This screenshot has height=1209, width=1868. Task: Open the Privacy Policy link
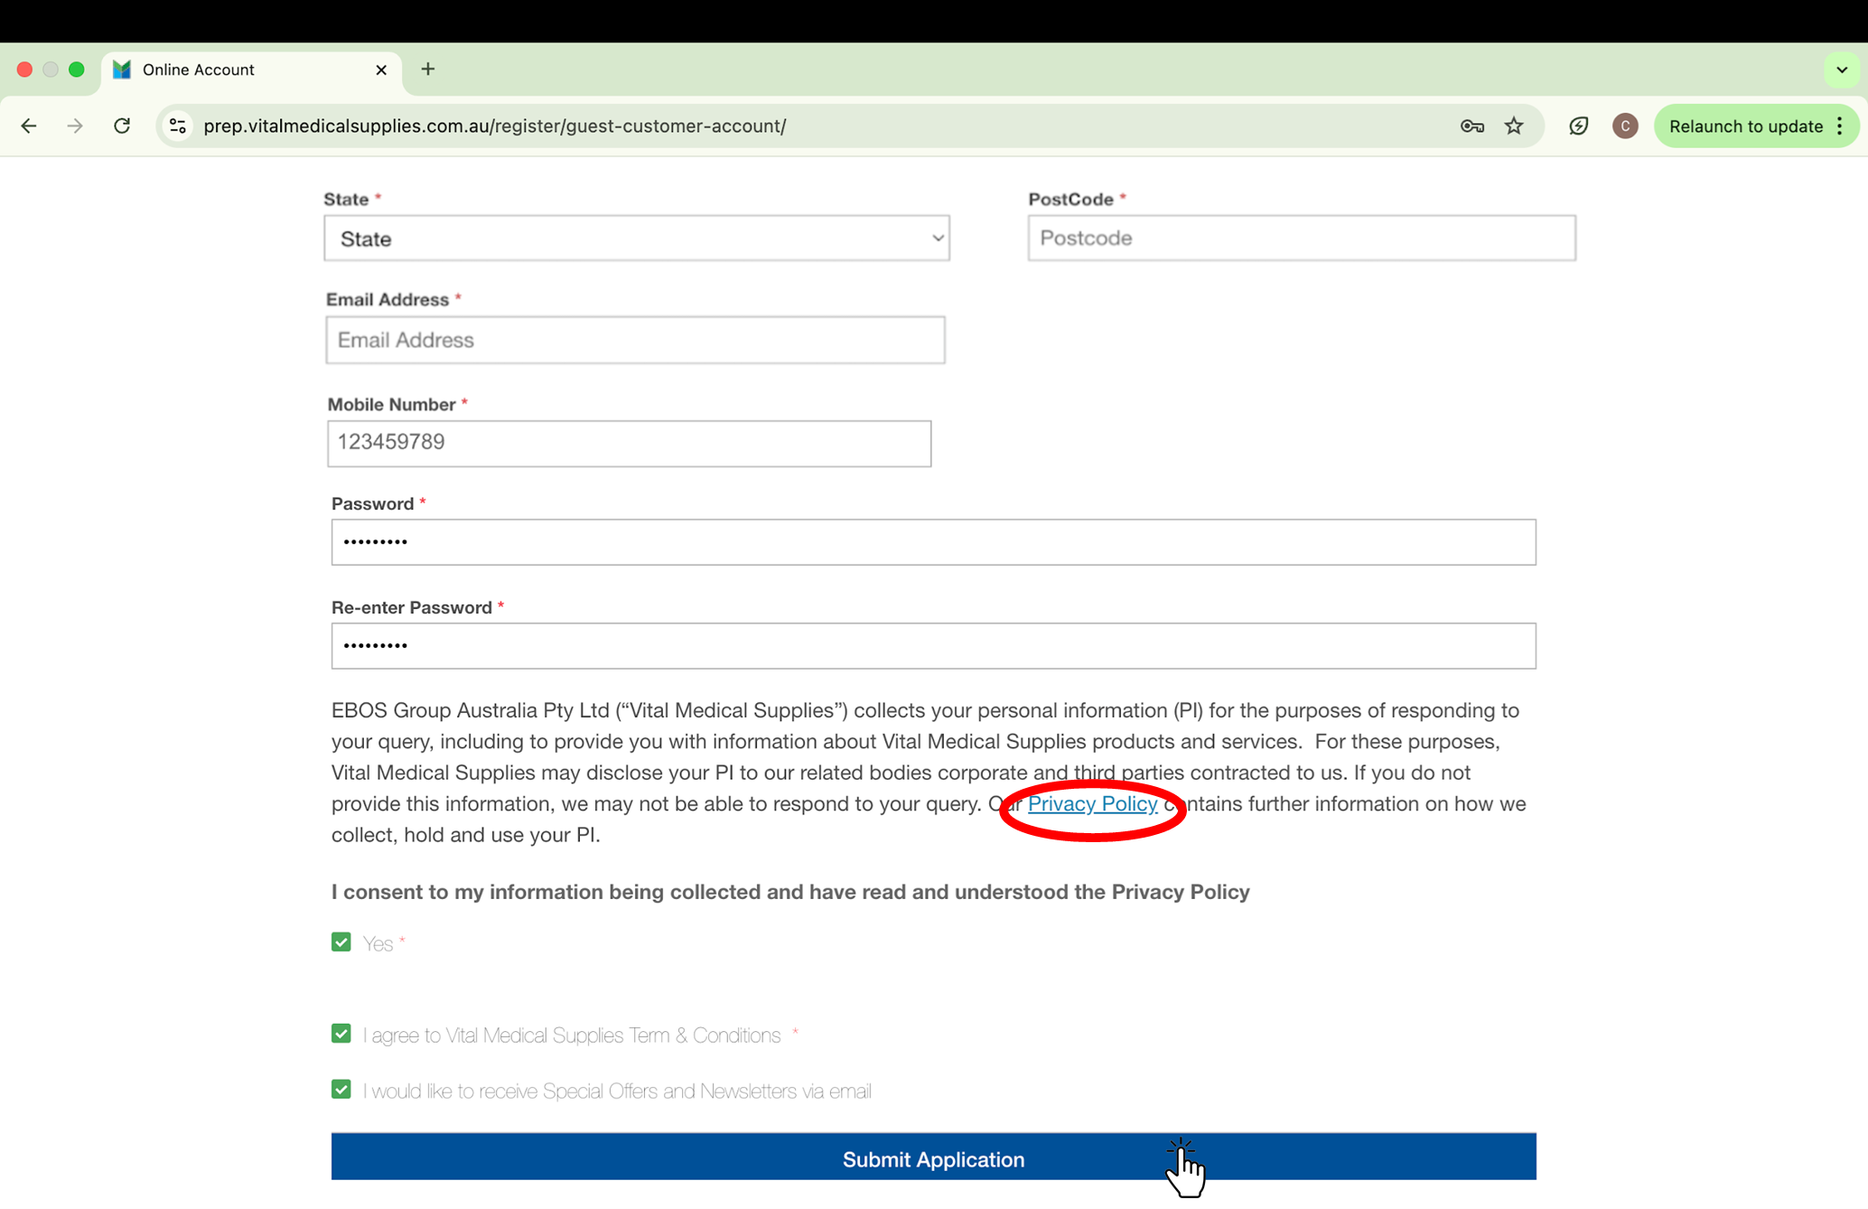click(1092, 804)
